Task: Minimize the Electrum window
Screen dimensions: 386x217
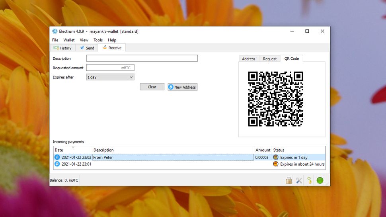Action: pyautogui.click(x=292, y=31)
